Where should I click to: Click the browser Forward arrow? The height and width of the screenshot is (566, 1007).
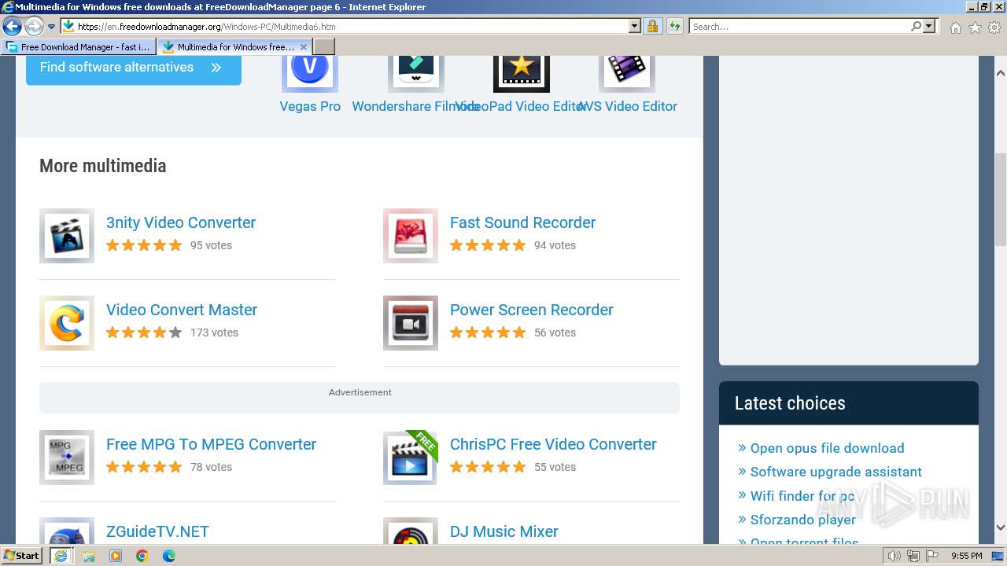(x=34, y=27)
